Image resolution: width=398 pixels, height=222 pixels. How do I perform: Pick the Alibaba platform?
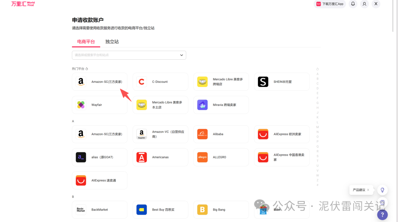(221, 134)
